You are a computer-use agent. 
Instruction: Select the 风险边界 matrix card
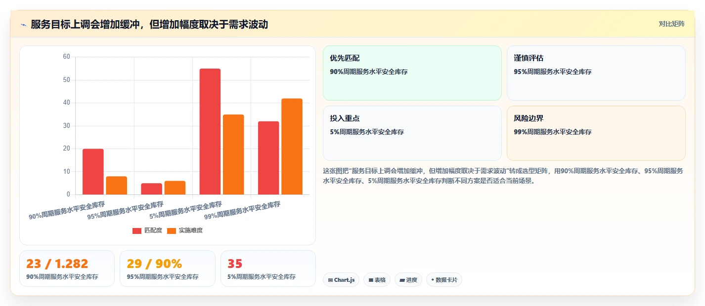pyautogui.click(x=596, y=133)
